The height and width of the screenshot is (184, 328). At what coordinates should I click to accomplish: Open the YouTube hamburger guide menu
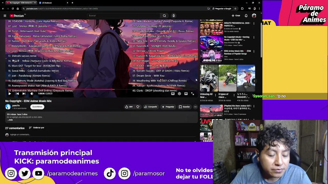click(x=5, y=16)
